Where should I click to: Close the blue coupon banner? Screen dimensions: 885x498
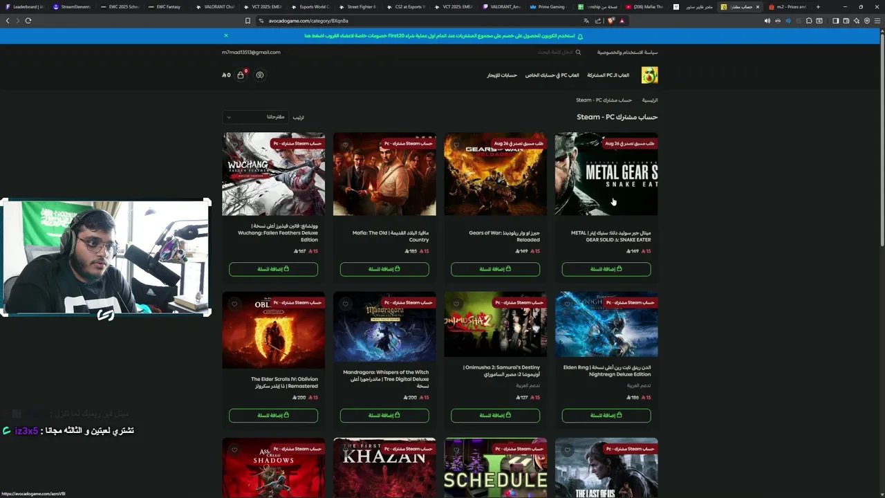pos(225,35)
